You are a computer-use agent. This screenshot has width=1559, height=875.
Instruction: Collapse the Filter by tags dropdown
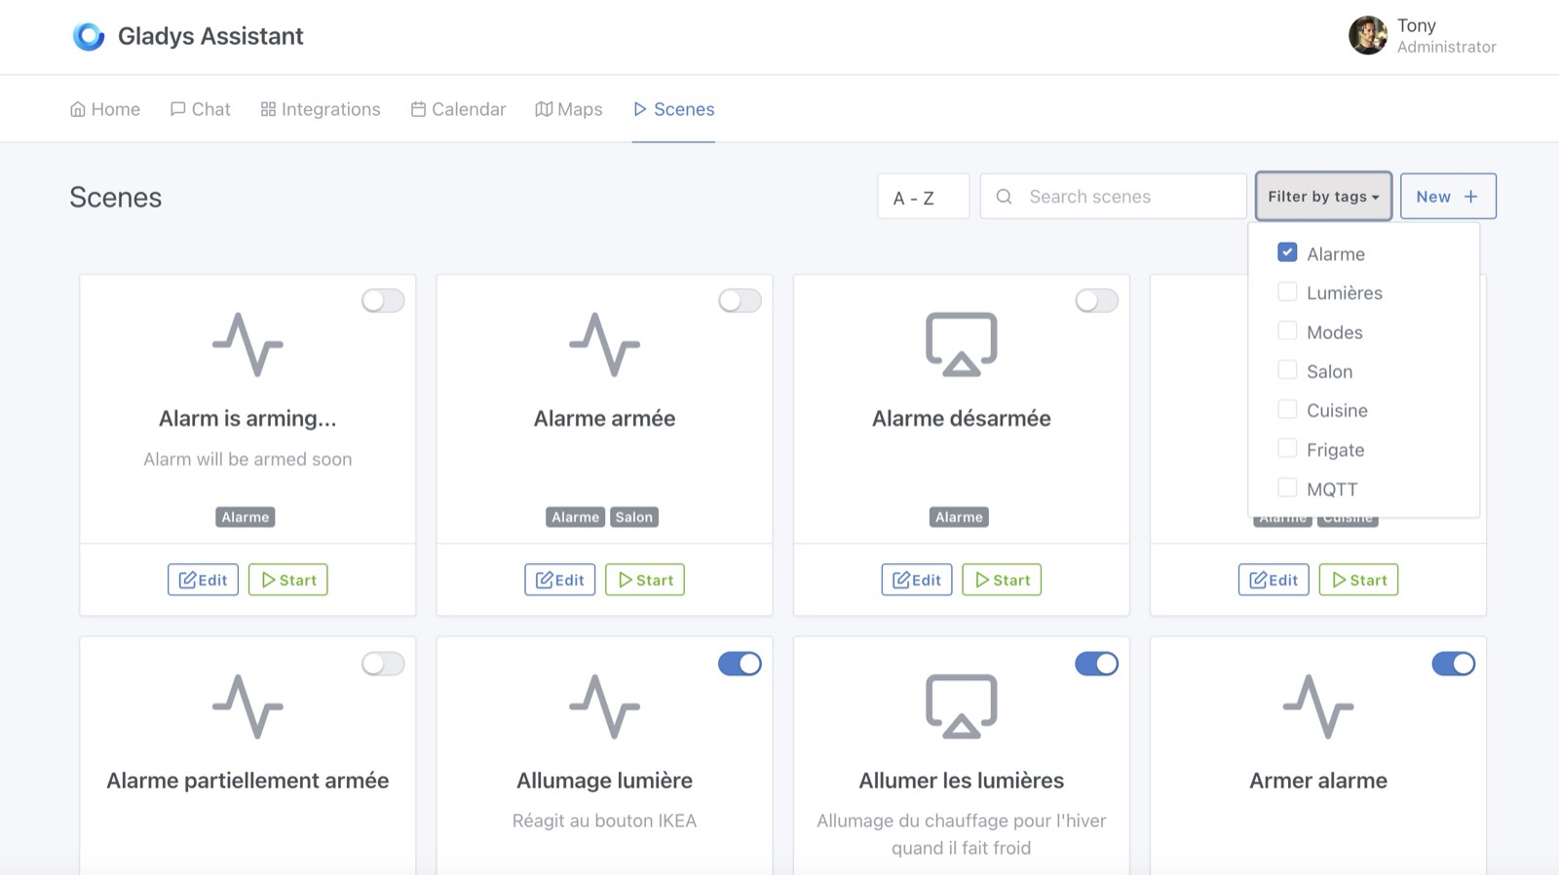(x=1322, y=197)
